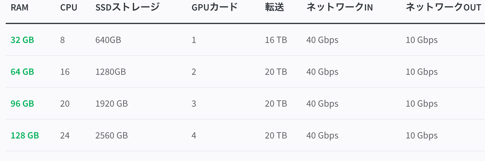
Task: Click the 1920 GB storage cell
Action: tap(111, 104)
